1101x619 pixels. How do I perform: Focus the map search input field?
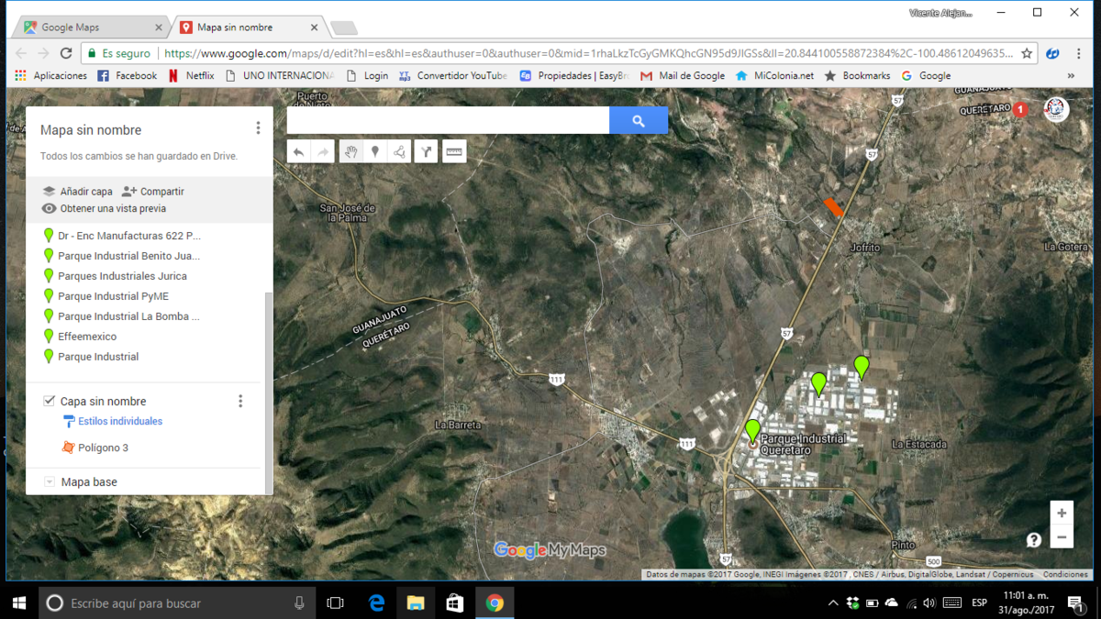[x=448, y=120]
